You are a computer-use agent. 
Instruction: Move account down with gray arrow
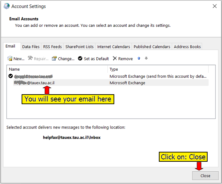pyautogui.click(x=146, y=58)
